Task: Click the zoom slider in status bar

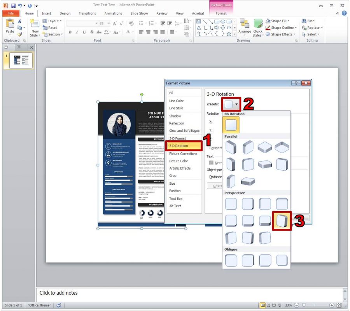Action: (x=304, y=305)
